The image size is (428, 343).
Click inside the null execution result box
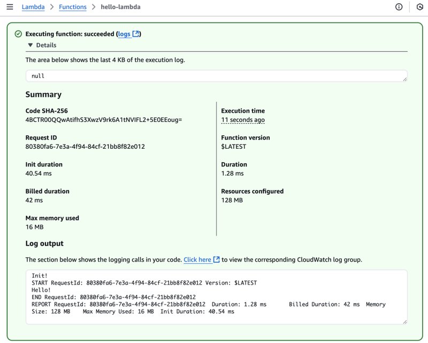214,76
